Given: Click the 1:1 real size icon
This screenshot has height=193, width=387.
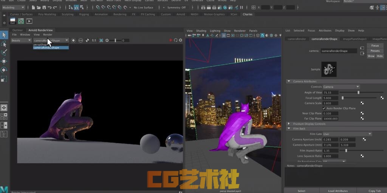Looking at the screenshot, I should pyautogui.click(x=94, y=40).
